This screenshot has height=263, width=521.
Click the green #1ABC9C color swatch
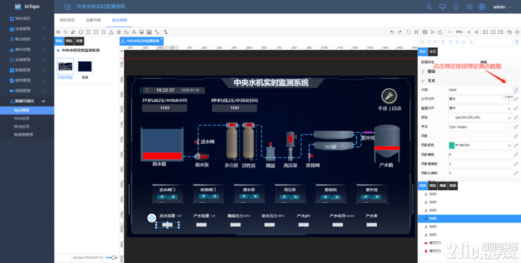click(x=452, y=145)
